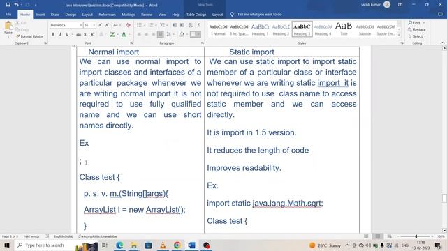Toggle Bold formatting
The image size is (447, 251).
[x=53, y=34]
